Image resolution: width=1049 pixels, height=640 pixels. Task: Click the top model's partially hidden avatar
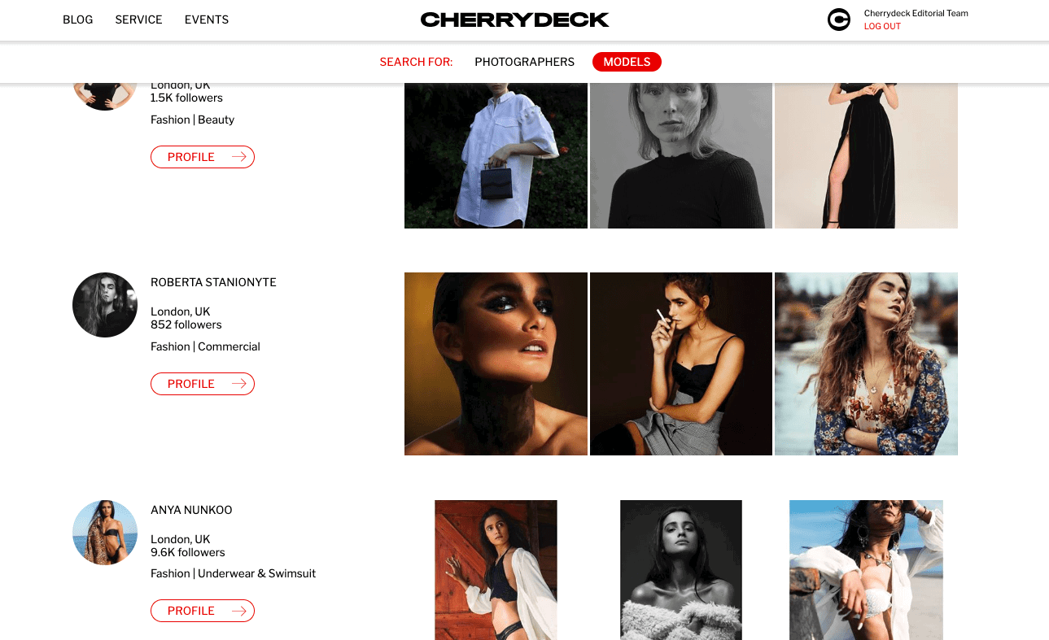[105, 97]
